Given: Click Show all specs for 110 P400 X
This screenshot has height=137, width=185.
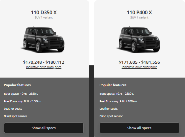Looking at the screenshot, I should tap(139, 128).
